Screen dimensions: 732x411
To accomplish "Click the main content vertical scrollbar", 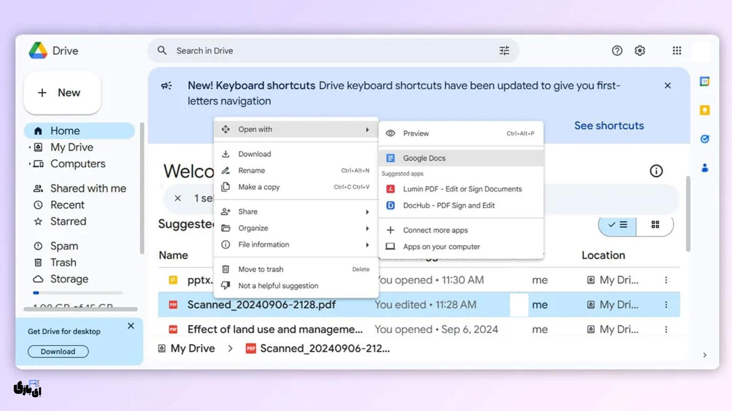I will pos(688,214).
